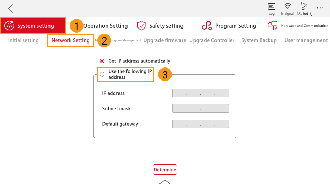Expand the bottom panel chevron
This screenshot has height=185, width=330.
(165, 181)
